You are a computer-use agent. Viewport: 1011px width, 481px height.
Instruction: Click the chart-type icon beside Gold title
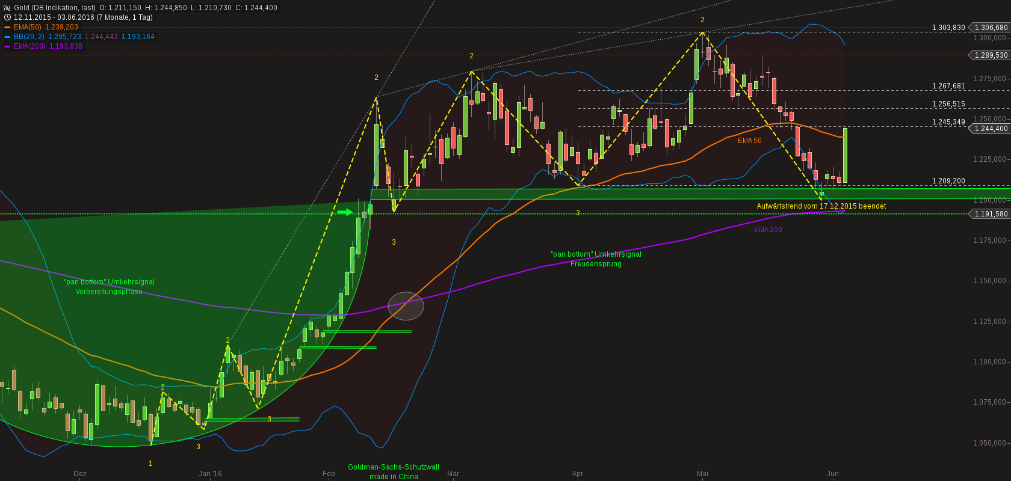point(7,8)
